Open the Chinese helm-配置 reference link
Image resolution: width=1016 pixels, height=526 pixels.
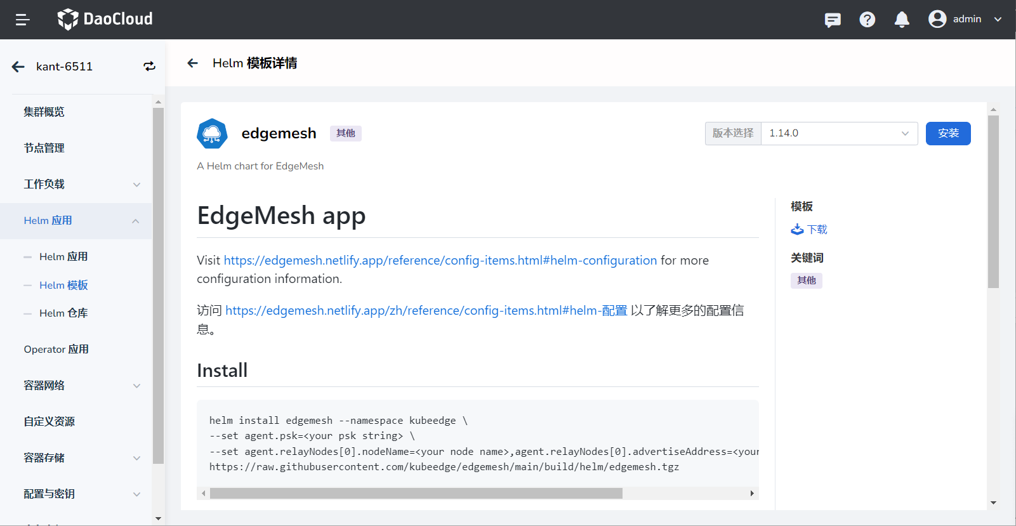point(426,310)
